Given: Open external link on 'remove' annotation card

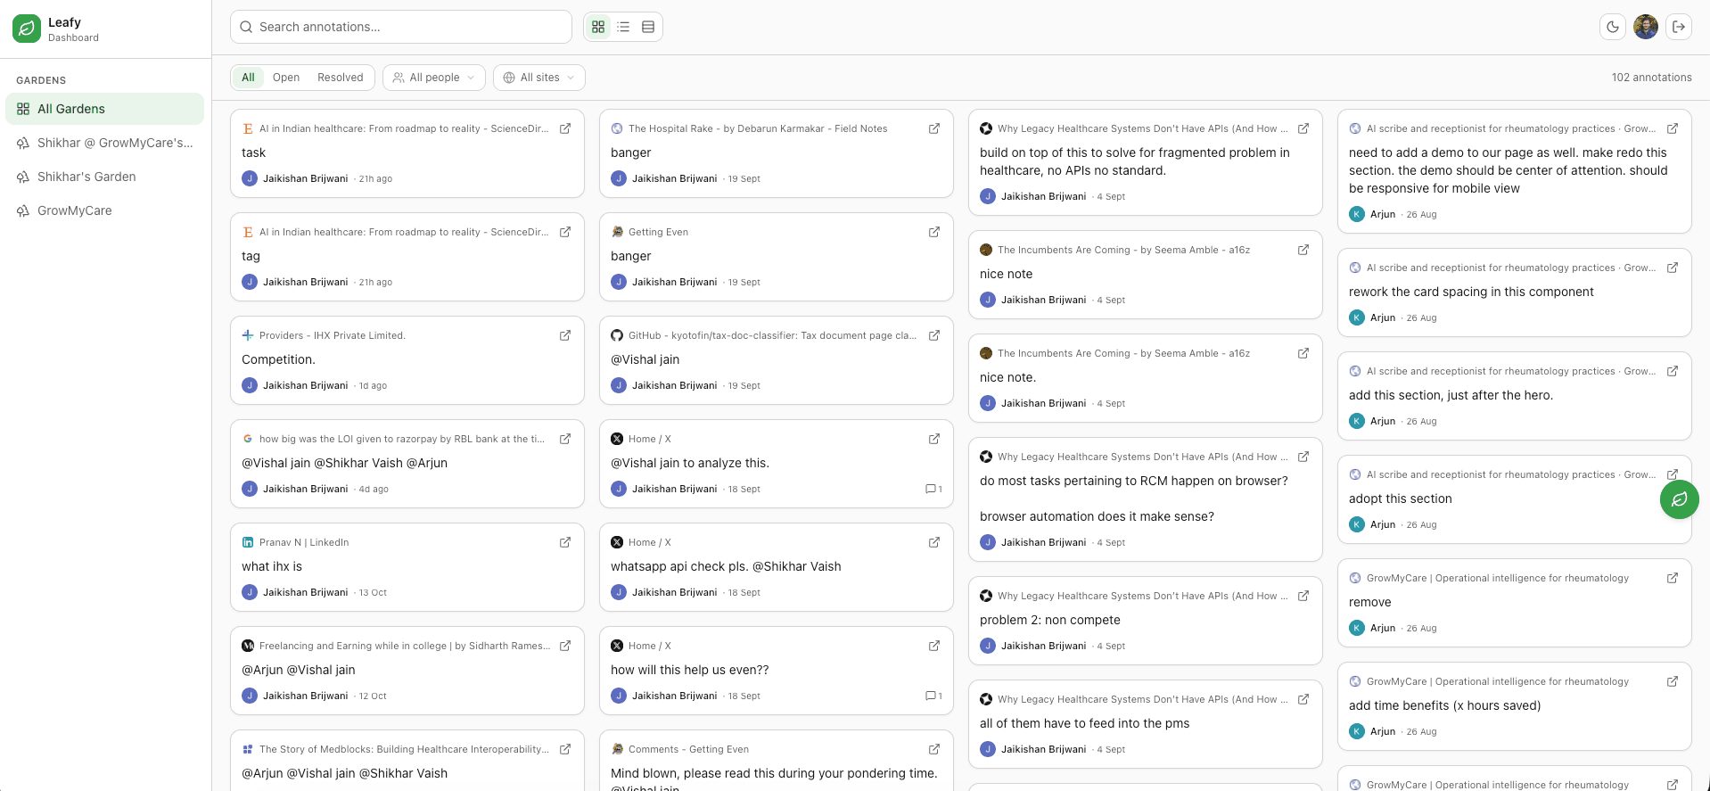Looking at the screenshot, I should (x=1673, y=578).
